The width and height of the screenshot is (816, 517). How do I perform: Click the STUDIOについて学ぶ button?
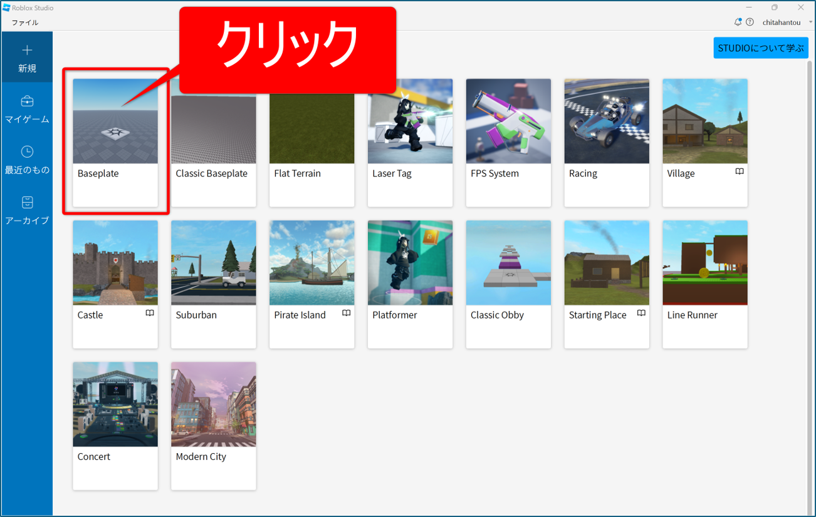pos(760,48)
